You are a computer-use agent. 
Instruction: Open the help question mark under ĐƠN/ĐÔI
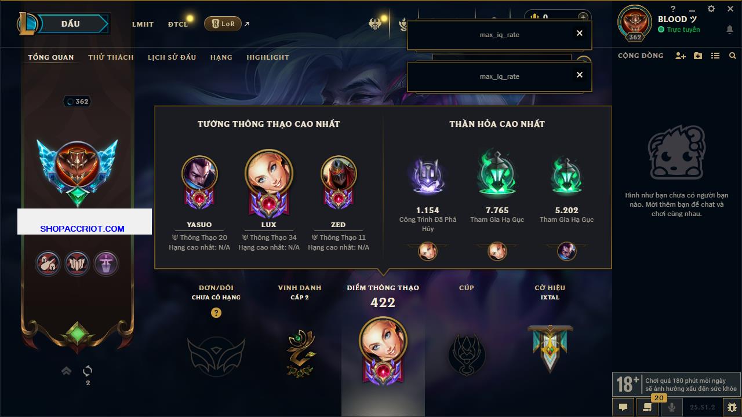click(x=216, y=313)
